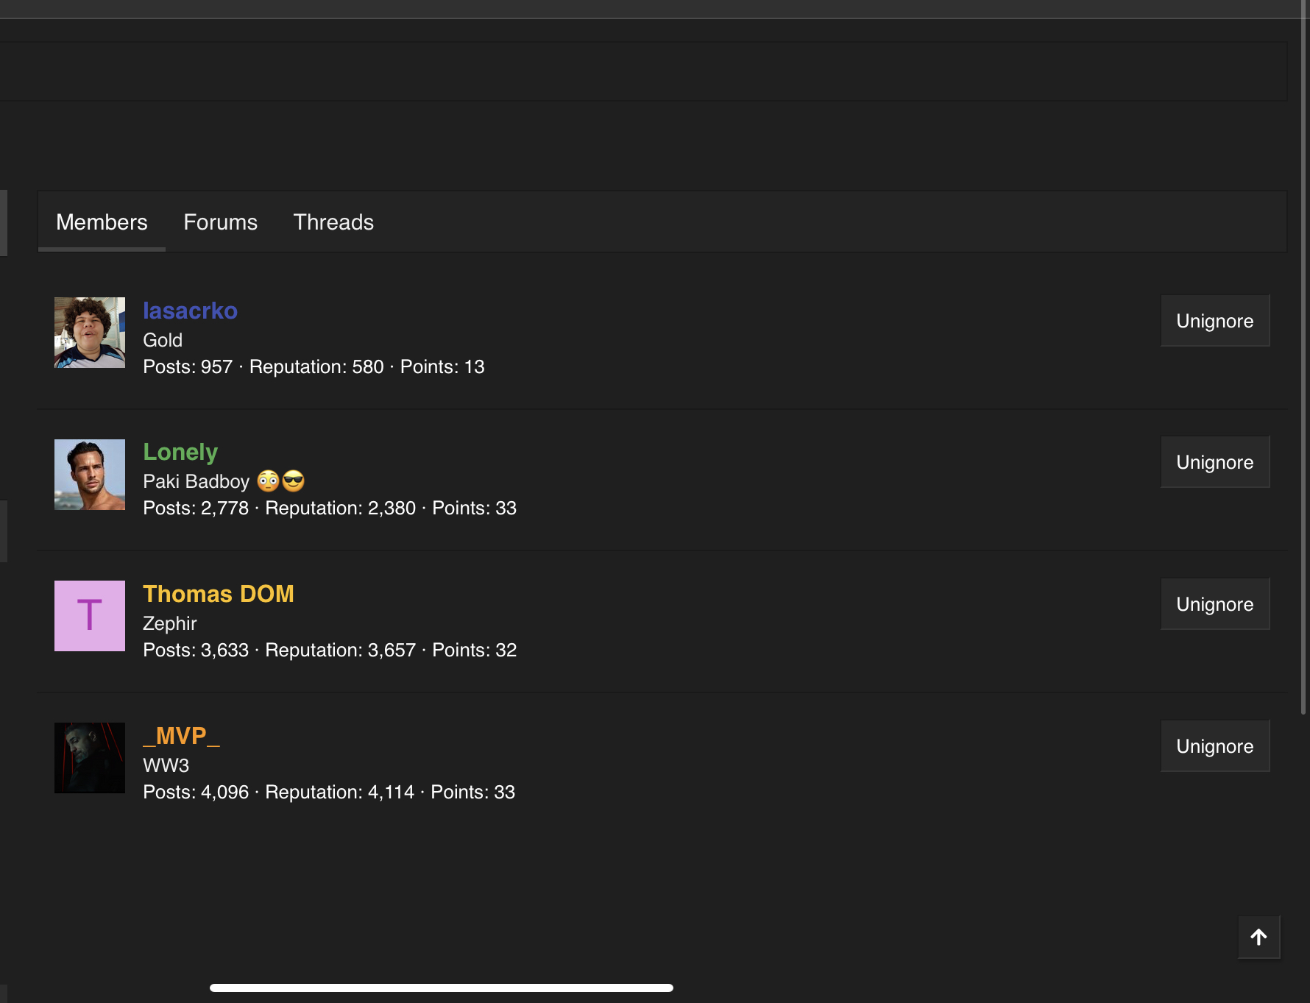
Task: Click Lonely's avatar photo
Action: pyautogui.click(x=90, y=475)
